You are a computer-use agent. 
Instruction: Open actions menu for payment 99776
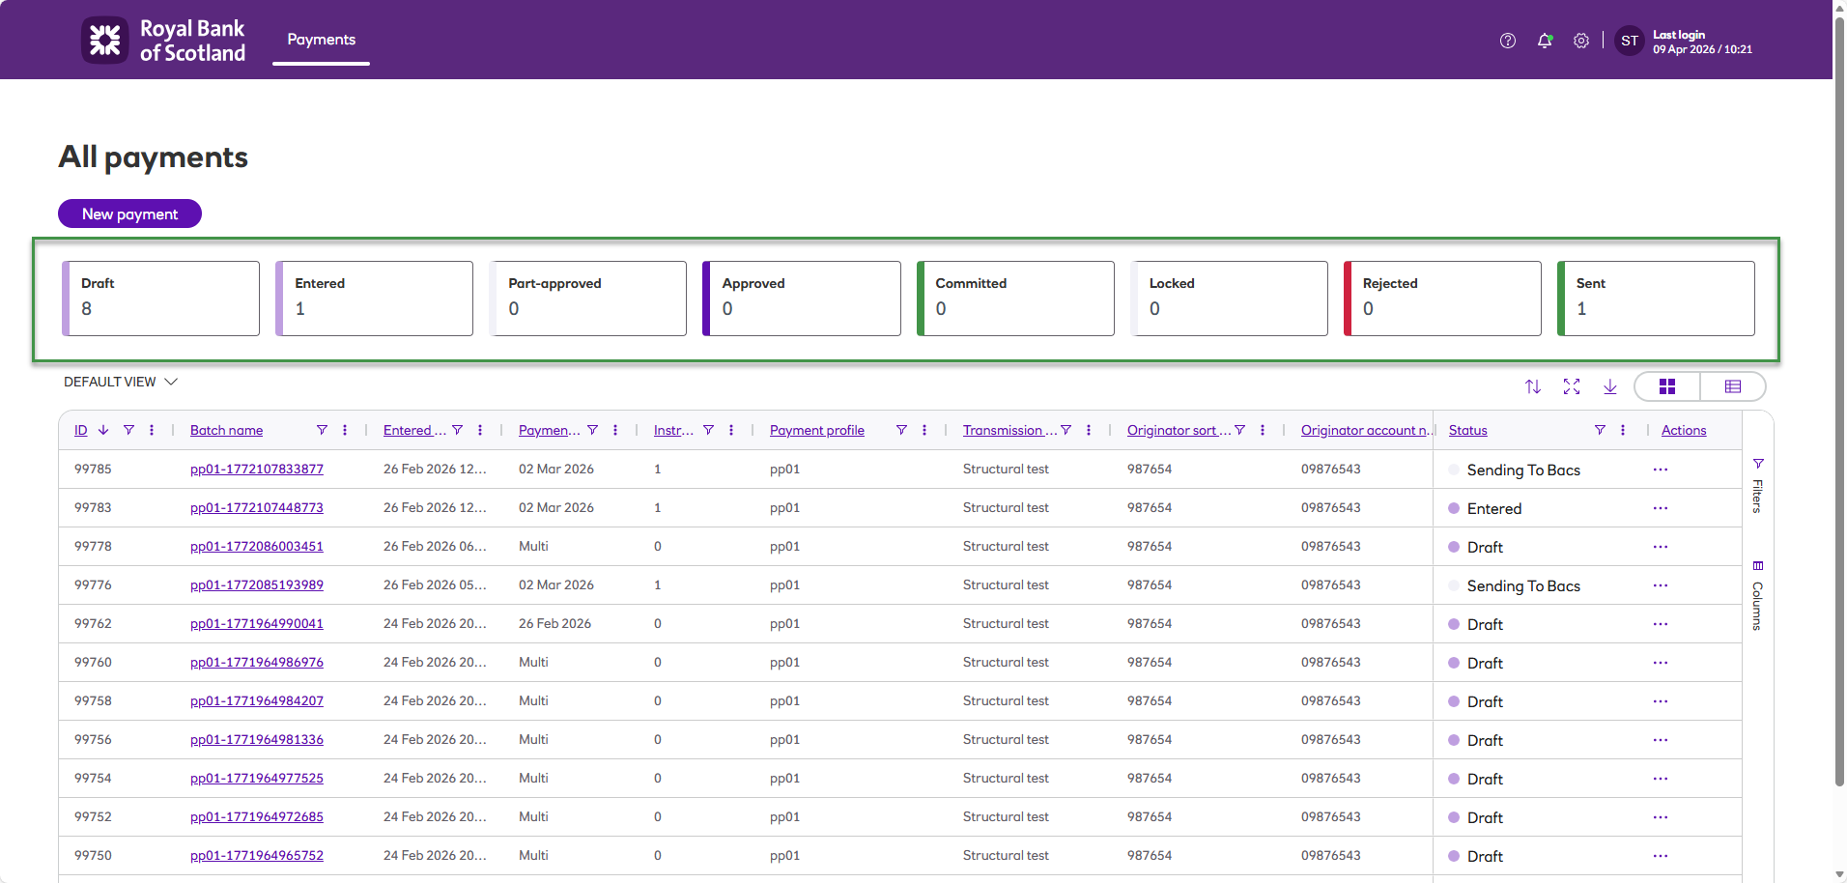[x=1661, y=585]
